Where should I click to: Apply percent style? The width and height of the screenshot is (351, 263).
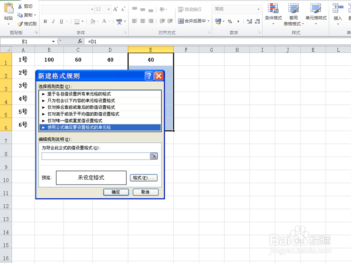coord(230,21)
